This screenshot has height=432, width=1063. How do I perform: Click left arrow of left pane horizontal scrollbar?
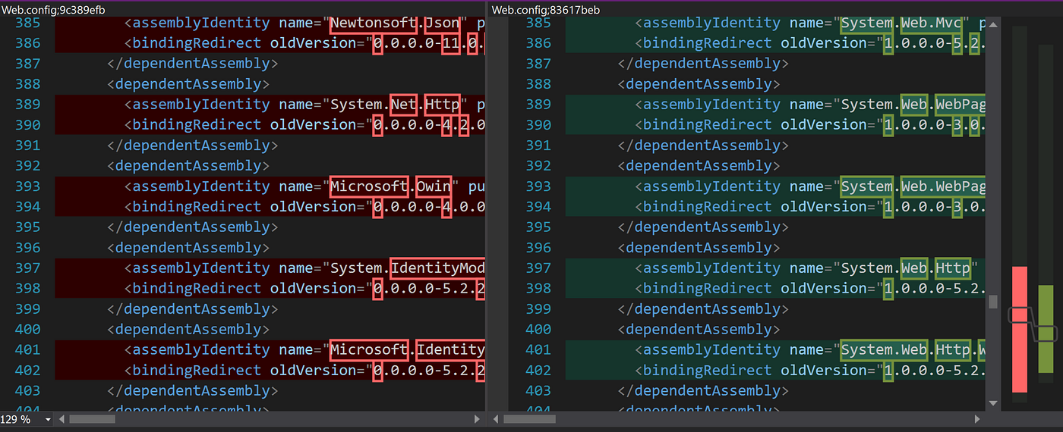coord(62,419)
